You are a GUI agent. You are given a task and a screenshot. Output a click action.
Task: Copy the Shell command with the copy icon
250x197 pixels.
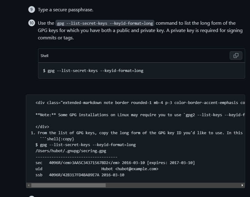click(236, 56)
